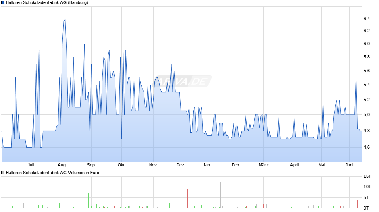Viewport: 379px width, 212px height.
Task: Click the 'April' month label
Action: click(x=294, y=165)
